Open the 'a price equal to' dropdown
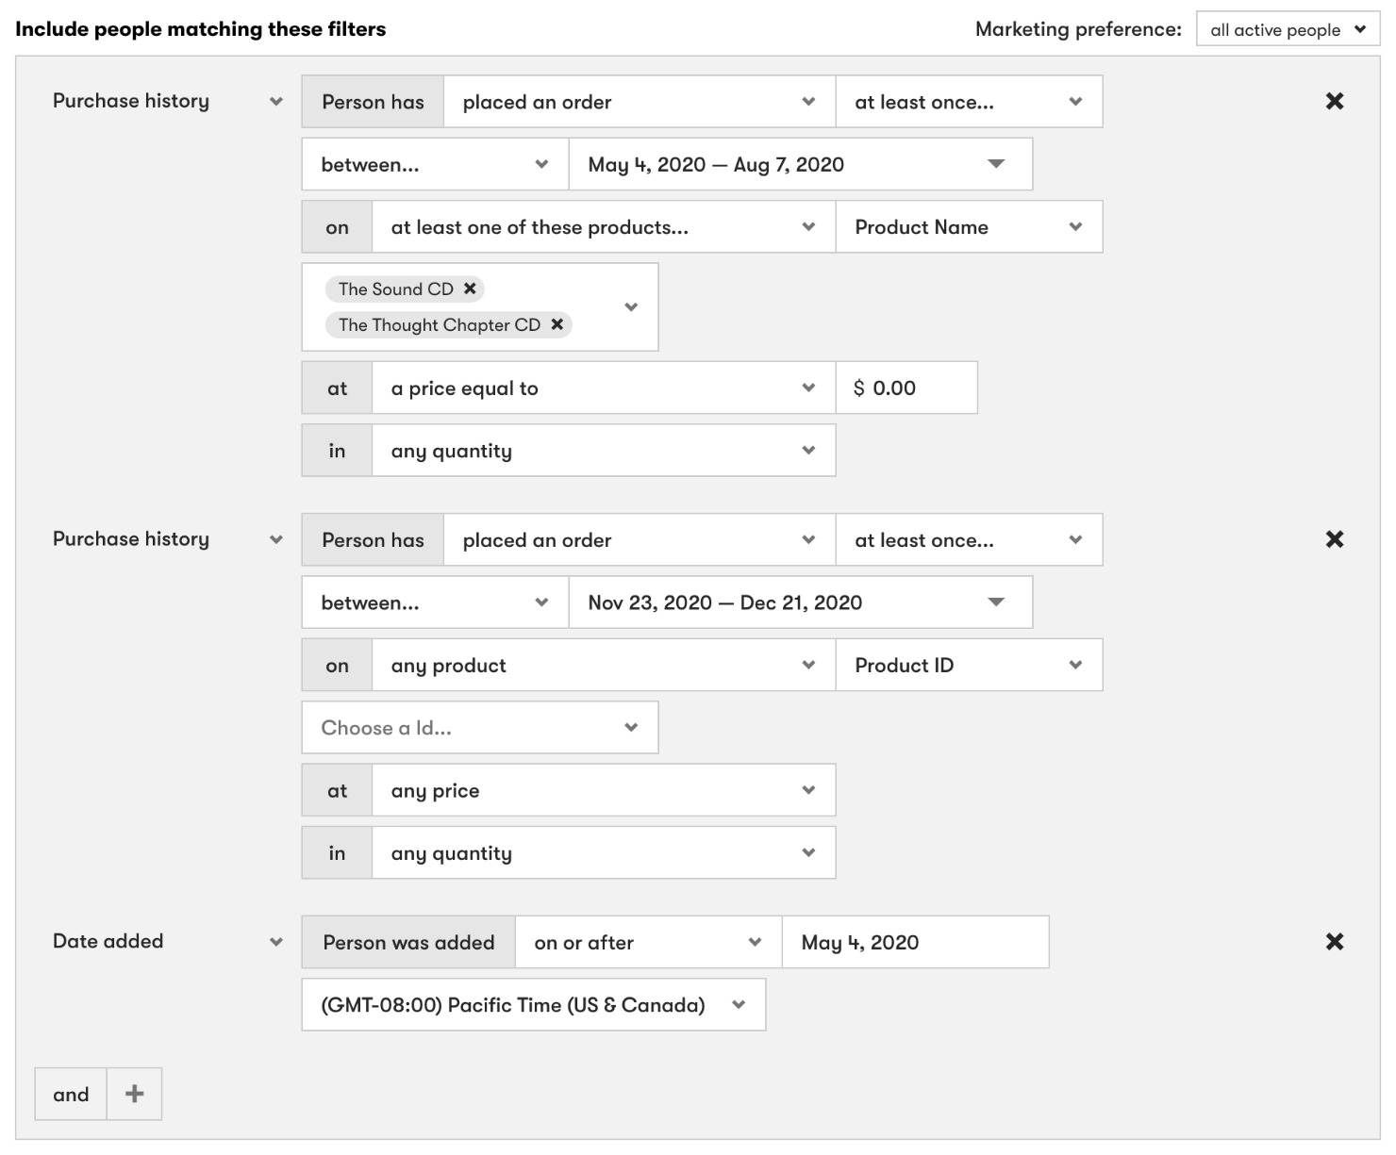This screenshot has height=1155, width=1396. coord(603,388)
